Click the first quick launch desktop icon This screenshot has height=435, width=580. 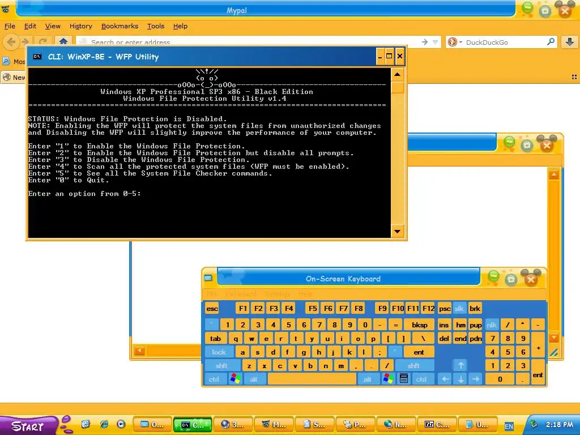(x=86, y=424)
